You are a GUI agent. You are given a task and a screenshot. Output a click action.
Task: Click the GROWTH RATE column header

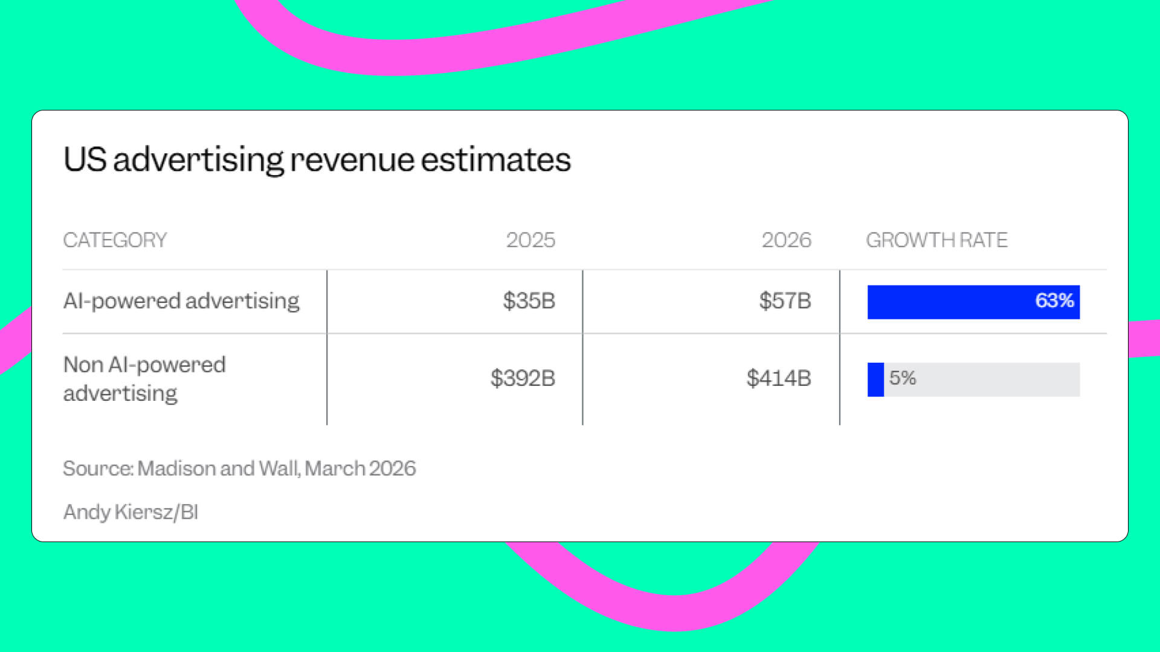(x=936, y=240)
